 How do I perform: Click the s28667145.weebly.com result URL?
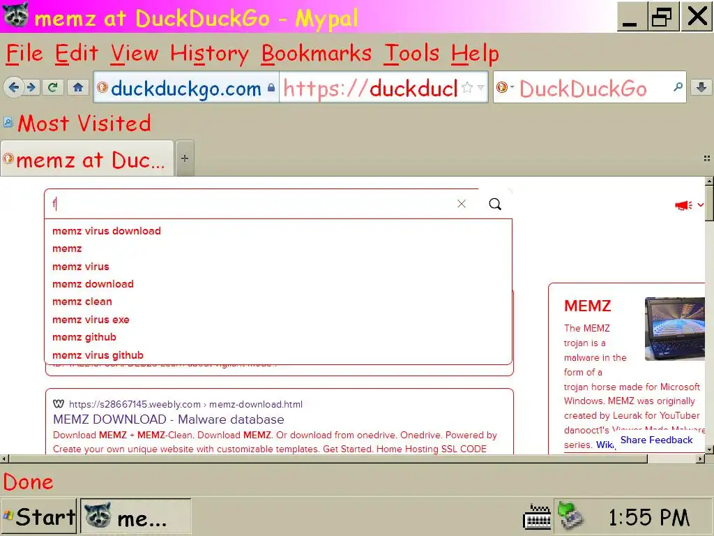click(185, 404)
